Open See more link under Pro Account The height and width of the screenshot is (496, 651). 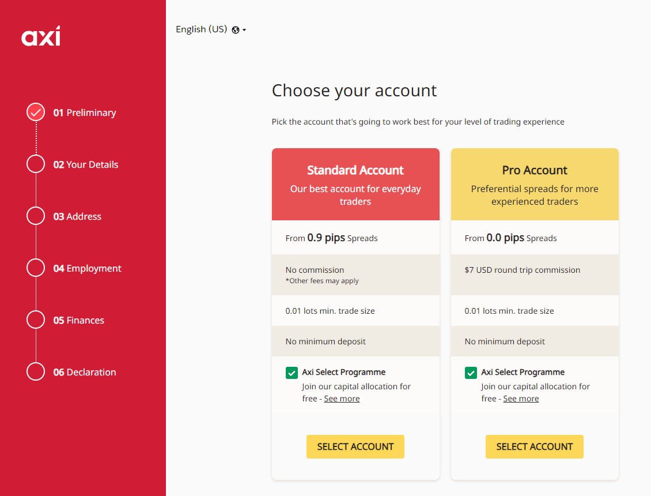pos(521,399)
